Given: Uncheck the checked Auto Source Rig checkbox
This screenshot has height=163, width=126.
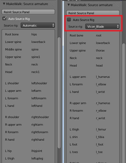Looking at the screenshot, I should [4, 19].
